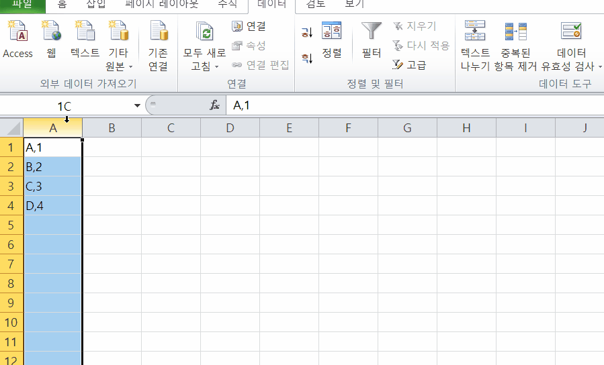Open the 파일 tab

(22, 4)
